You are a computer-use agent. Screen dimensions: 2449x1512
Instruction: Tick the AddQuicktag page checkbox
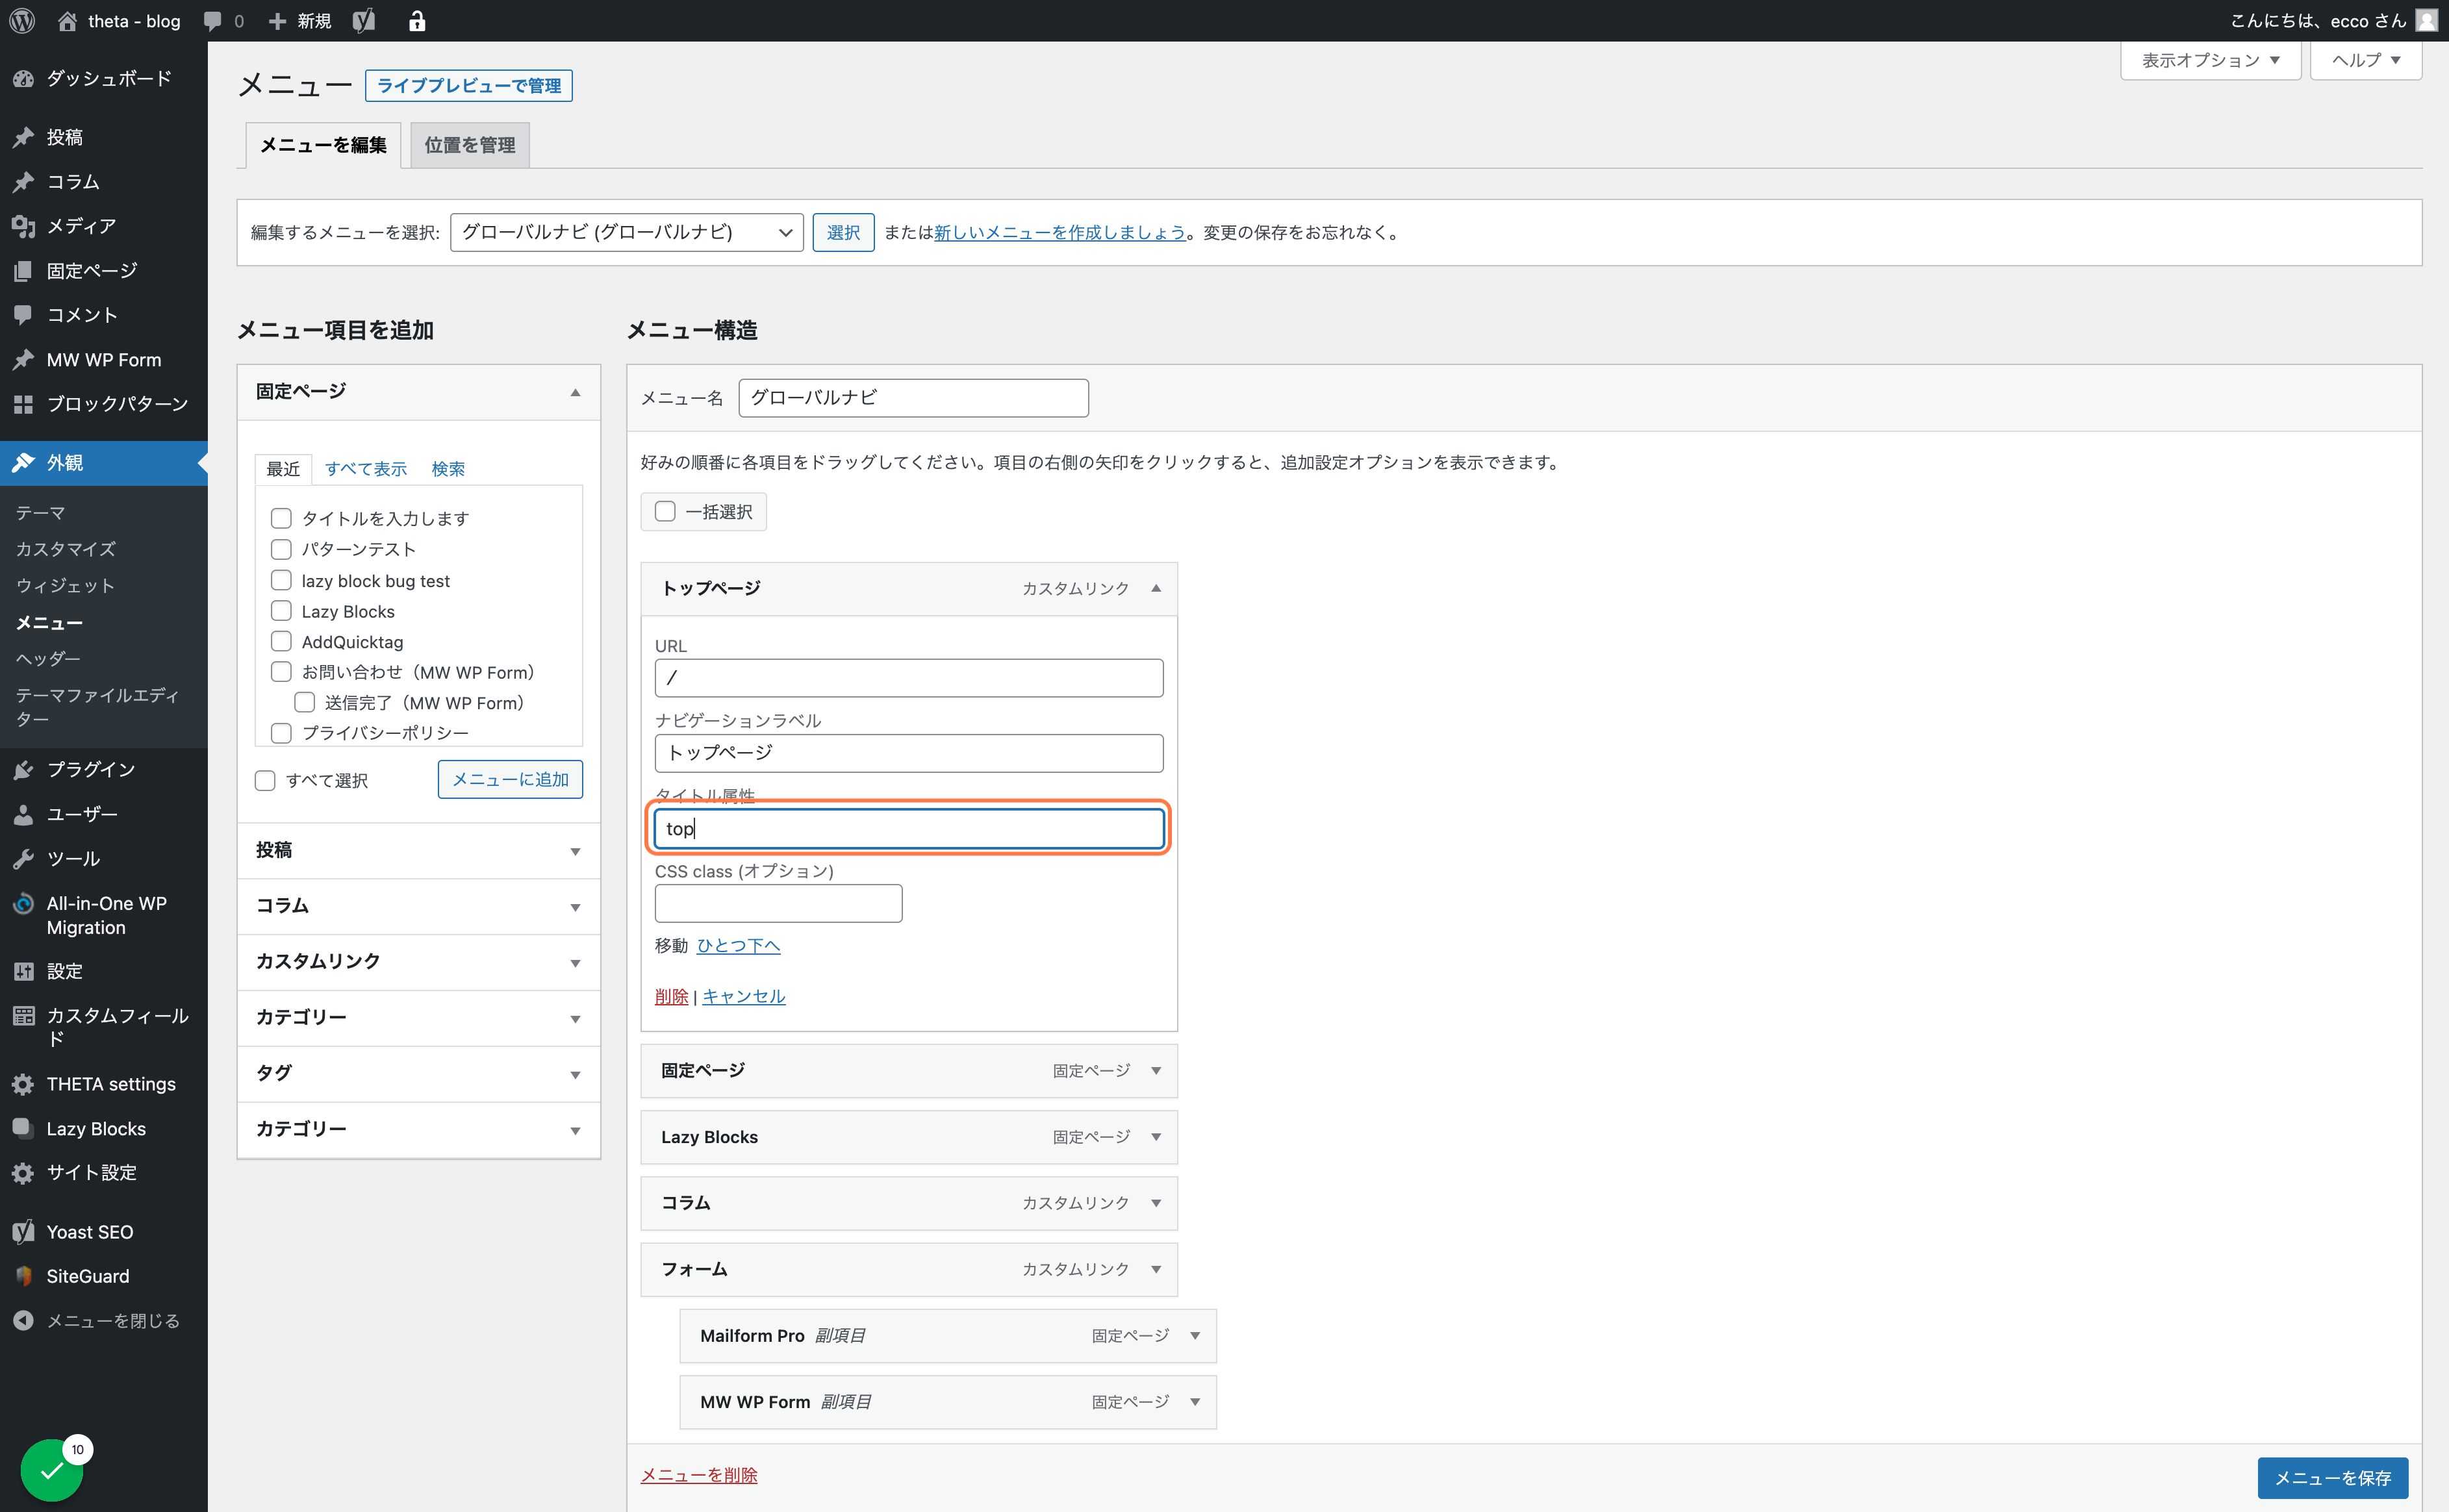tap(281, 641)
